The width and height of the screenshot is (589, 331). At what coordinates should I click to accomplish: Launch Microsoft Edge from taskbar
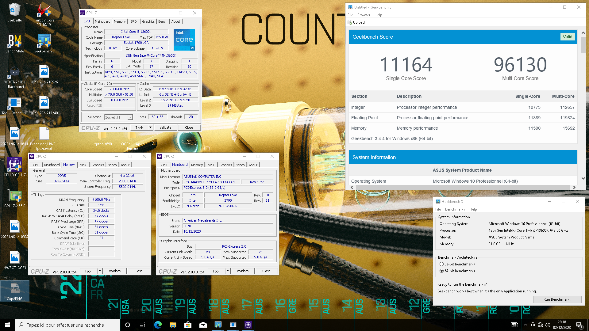tap(158, 325)
